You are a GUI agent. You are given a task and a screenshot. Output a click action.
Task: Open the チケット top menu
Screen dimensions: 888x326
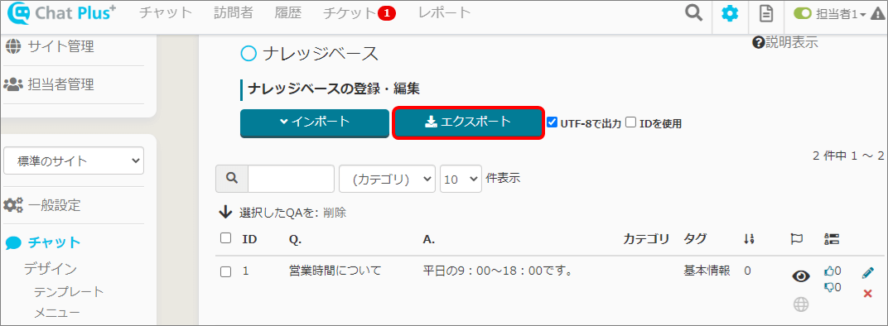coord(350,12)
